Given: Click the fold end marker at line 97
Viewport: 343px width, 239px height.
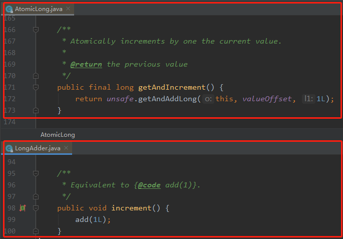Looking at the screenshot, I should coord(36,196).
